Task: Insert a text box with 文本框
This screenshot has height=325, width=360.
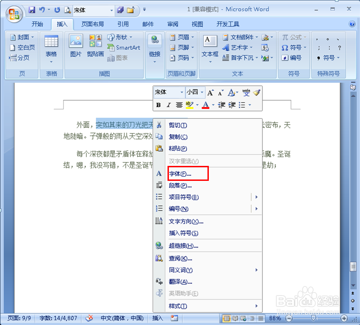Action: pos(210,49)
